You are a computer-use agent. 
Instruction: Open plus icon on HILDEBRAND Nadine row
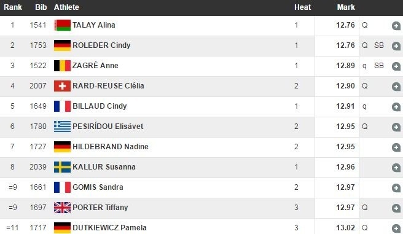(x=396, y=147)
